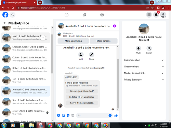Expand Privacy & support section
Image resolution: width=171 pixels, height=128 pixels.
point(144,80)
